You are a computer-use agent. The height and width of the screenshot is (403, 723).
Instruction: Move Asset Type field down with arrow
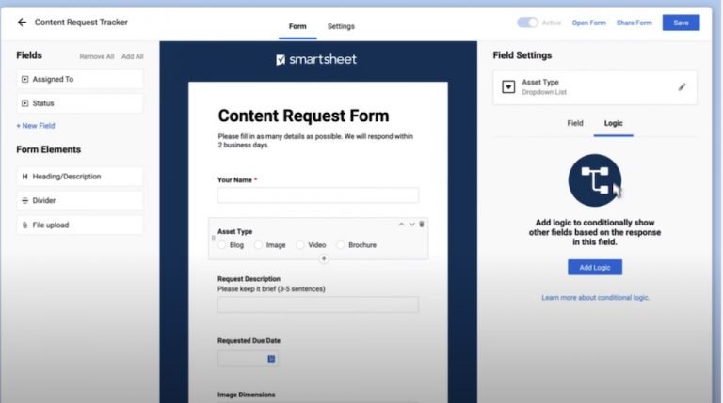click(x=411, y=224)
